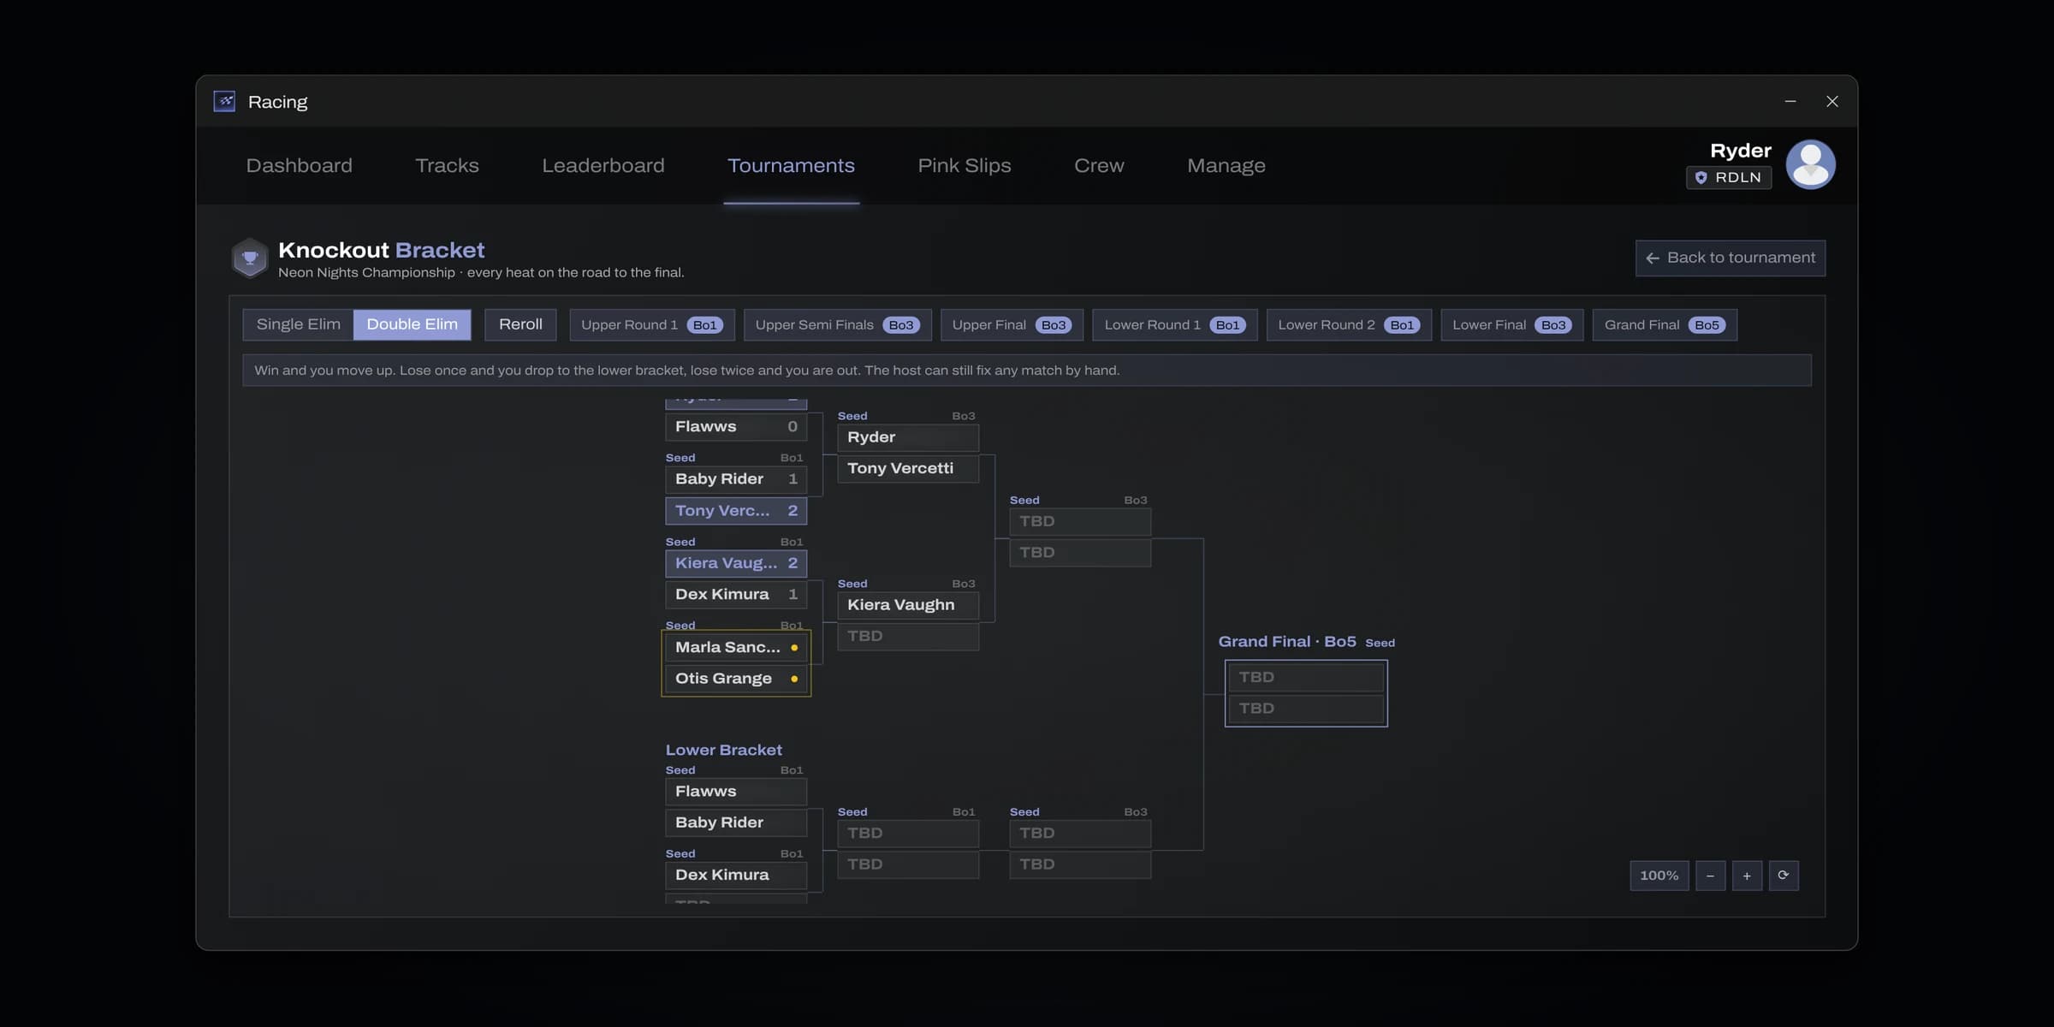Click the 100% zoom level indicator
This screenshot has width=2054, height=1027.
coord(1659,876)
